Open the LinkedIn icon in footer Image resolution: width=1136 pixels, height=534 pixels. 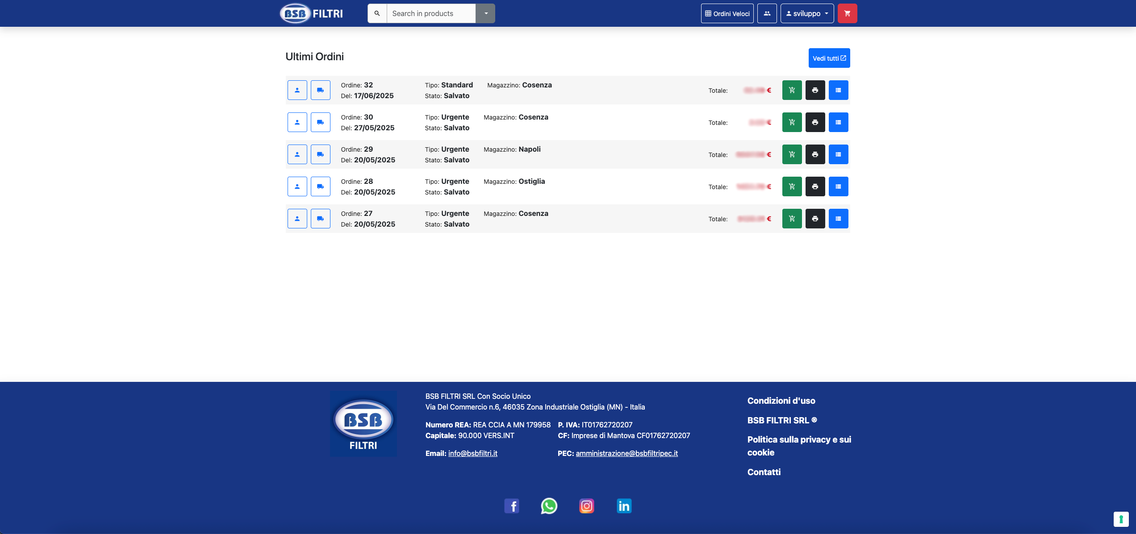(624, 506)
